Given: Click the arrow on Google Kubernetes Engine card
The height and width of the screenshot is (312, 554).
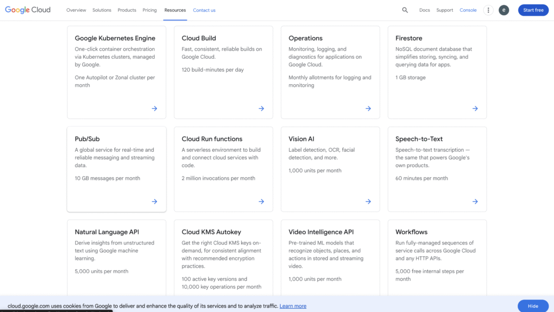Looking at the screenshot, I should (x=154, y=108).
